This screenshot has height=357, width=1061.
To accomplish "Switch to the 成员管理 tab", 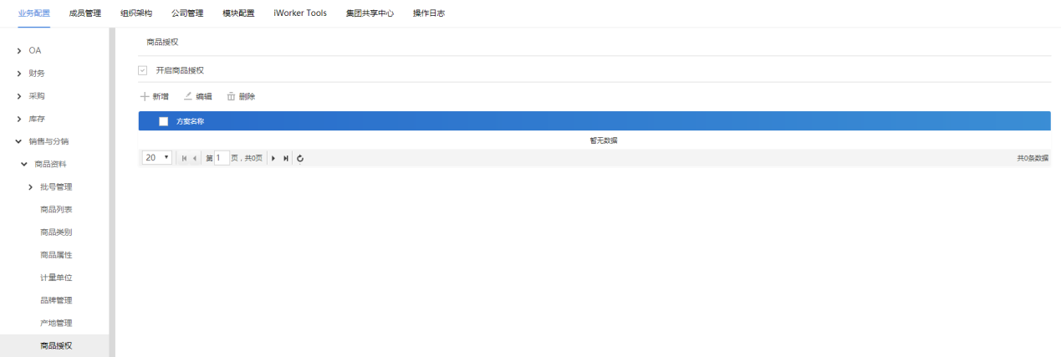I will (x=85, y=13).
